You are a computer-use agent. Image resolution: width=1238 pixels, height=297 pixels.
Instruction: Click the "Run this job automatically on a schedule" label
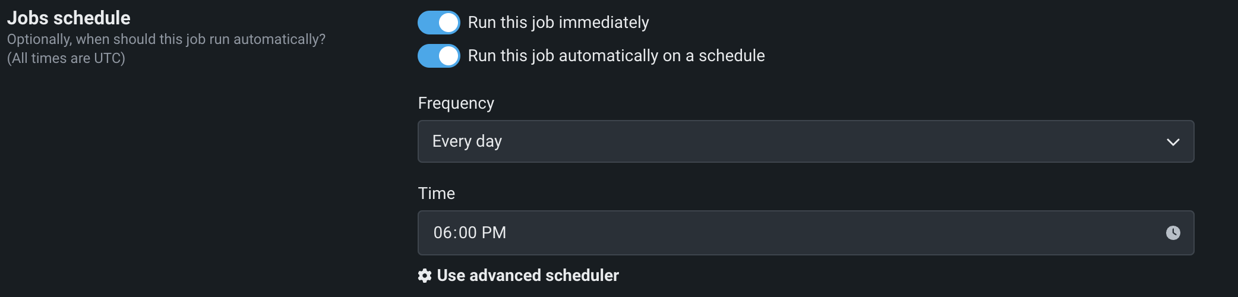tap(616, 56)
